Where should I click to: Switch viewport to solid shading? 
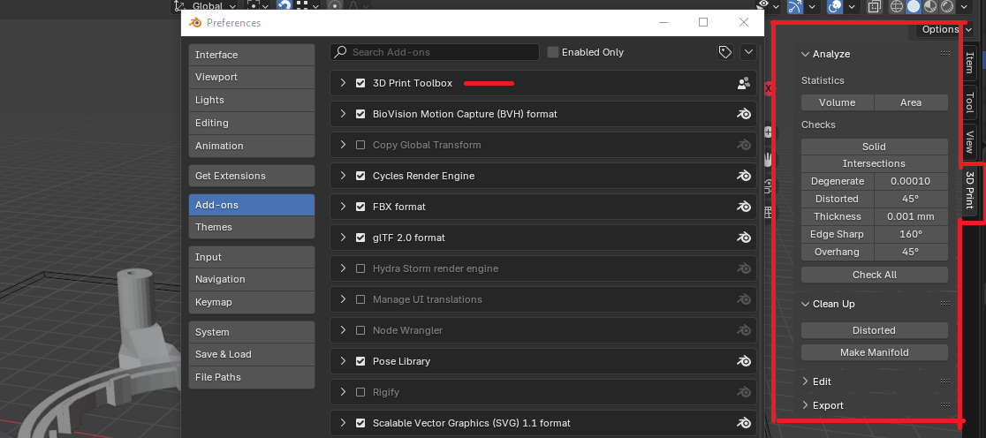pyautogui.click(x=914, y=6)
